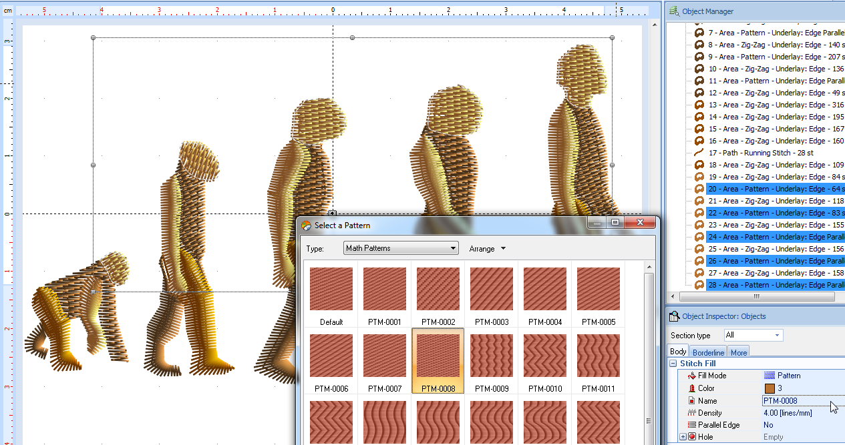
Task: Open the More tab
Action: tap(739, 352)
